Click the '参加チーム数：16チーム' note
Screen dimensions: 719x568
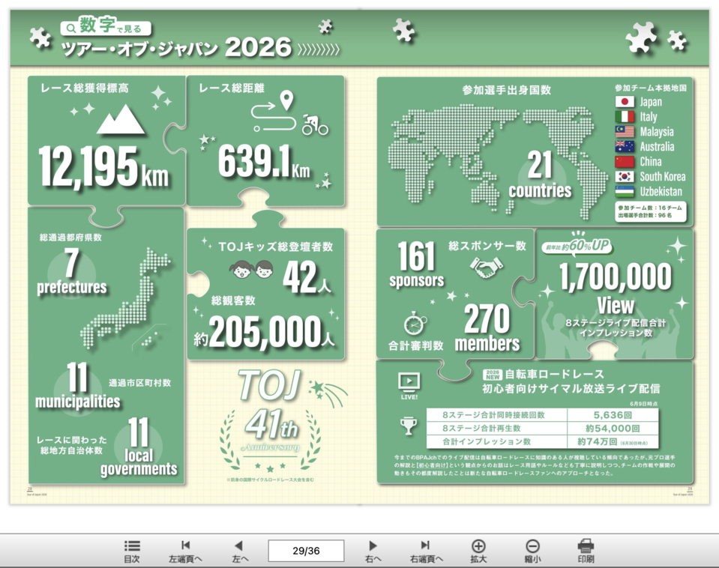[x=650, y=208]
